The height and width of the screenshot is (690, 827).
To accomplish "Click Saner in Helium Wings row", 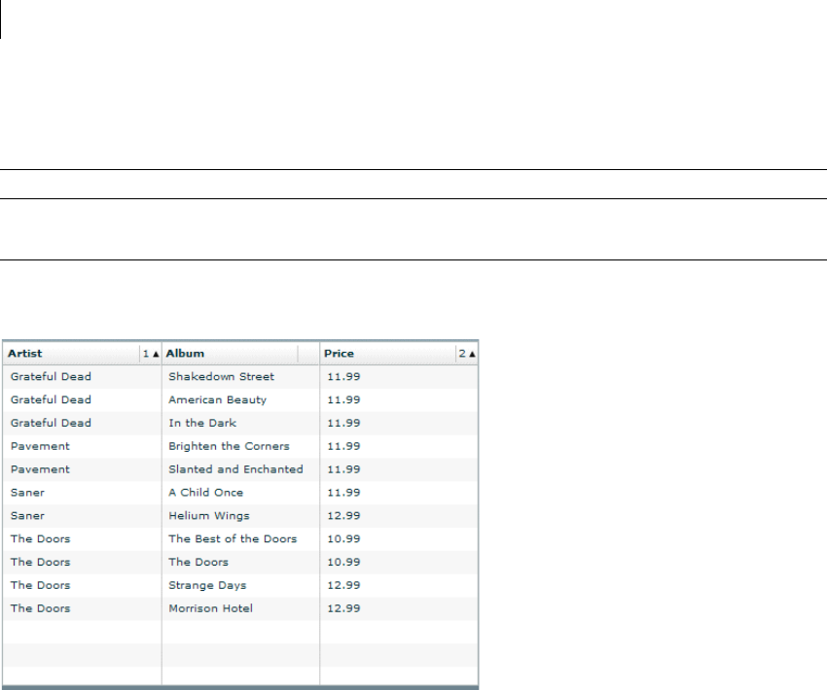I will (27, 516).
